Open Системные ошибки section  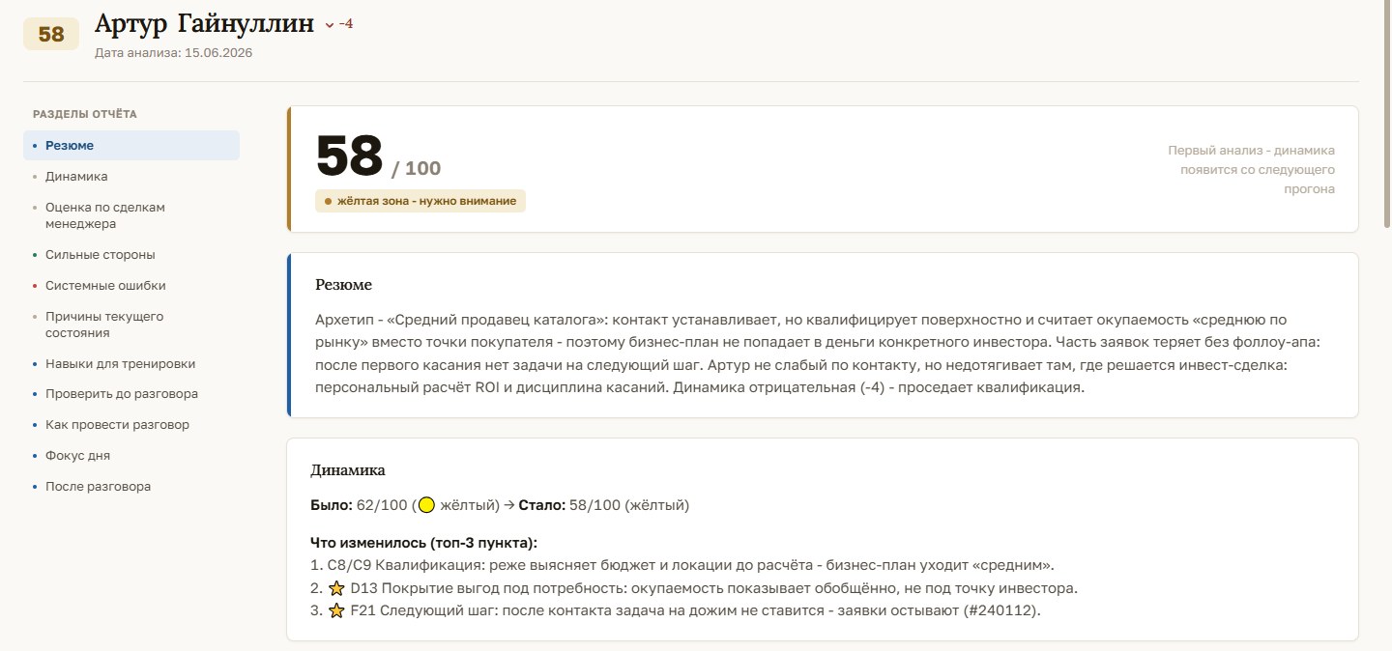point(131,286)
